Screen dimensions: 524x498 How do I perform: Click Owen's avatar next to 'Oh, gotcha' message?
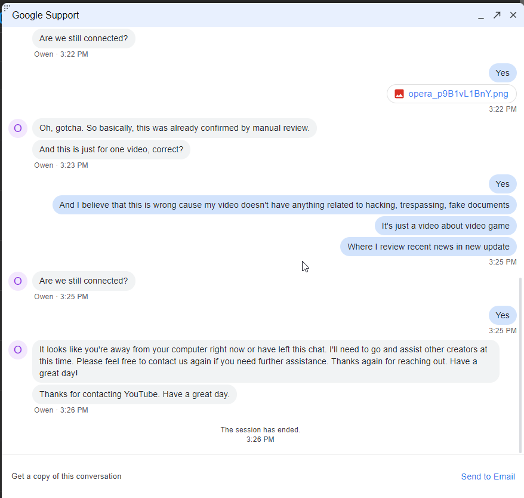18,128
